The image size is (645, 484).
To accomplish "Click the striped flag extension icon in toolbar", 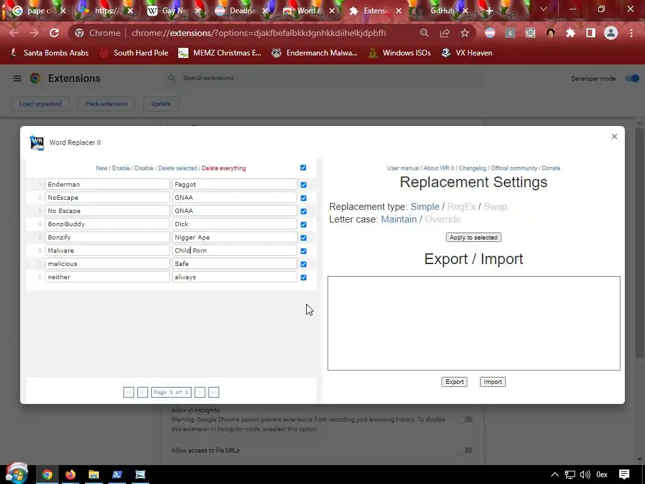I will point(489,33).
